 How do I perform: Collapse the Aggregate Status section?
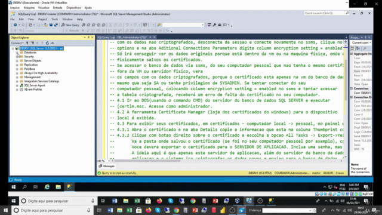pos(352,54)
